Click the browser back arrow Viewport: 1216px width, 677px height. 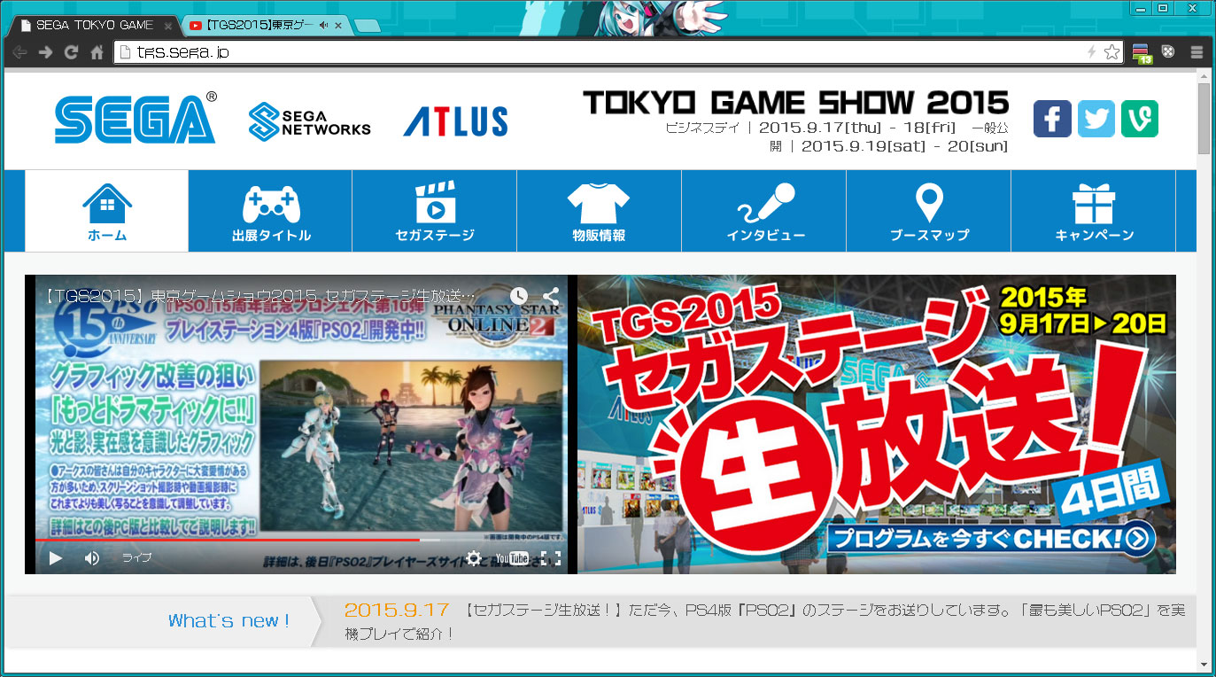tap(19, 52)
